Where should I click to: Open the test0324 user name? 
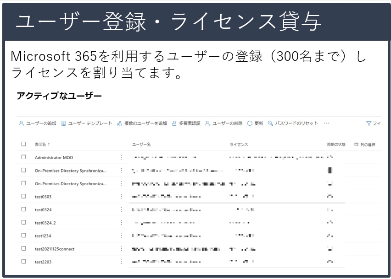point(43,209)
